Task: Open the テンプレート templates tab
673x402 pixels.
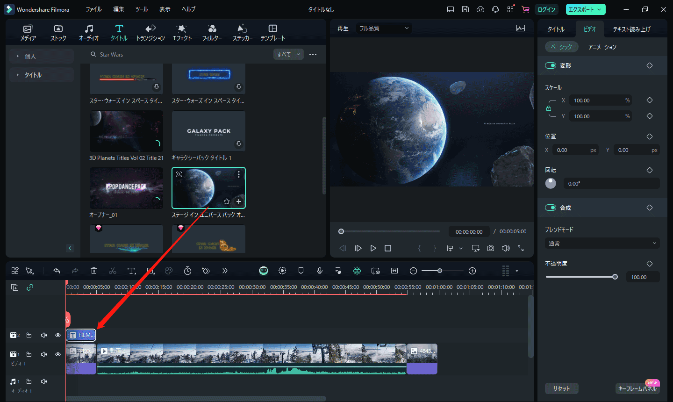Action: click(x=273, y=33)
